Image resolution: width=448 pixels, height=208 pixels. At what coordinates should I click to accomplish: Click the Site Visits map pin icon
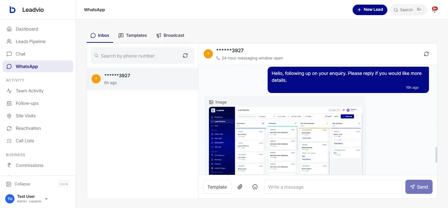tap(9, 116)
